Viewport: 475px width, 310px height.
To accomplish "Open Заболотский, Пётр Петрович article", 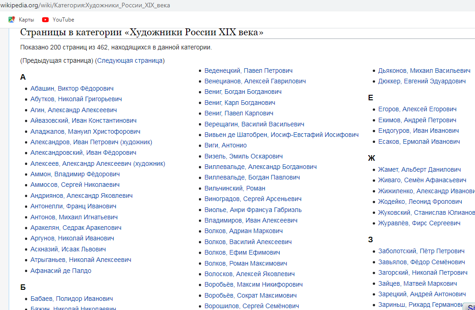I will point(421,251).
